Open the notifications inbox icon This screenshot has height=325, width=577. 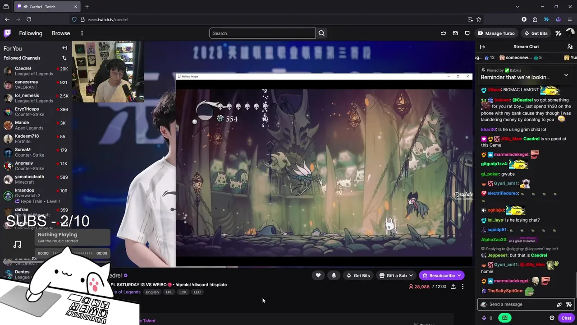(455, 33)
